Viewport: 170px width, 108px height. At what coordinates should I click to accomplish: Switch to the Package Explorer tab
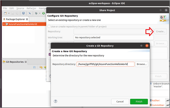pyautogui.click(x=15, y=19)
